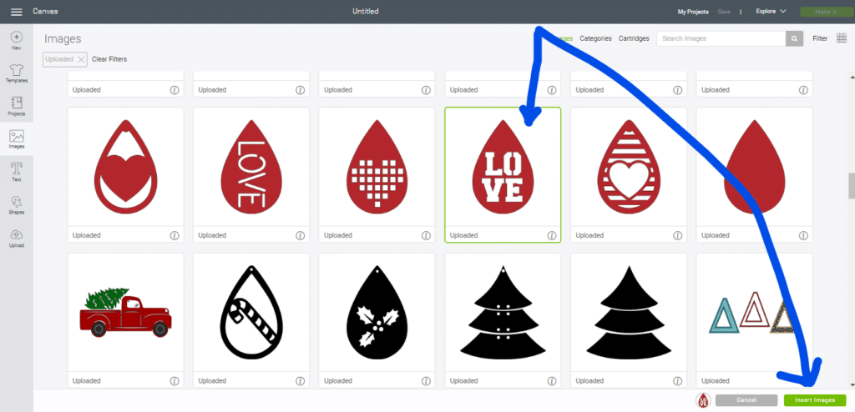
Task: Switch to the Categories tab
Action: (595, 38)
